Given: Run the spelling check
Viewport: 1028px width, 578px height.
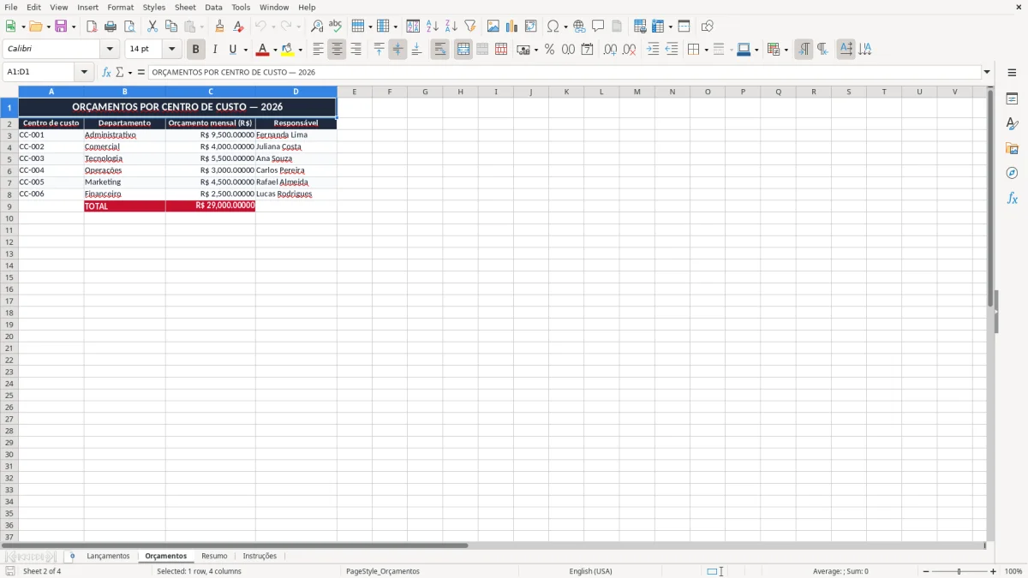Looking at the screenshot, I should 336,27.
